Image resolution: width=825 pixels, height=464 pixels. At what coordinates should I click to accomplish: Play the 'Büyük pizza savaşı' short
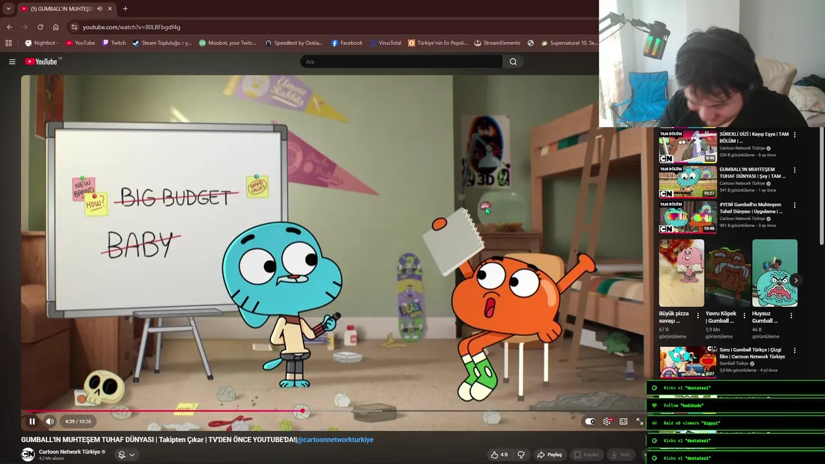tap(681, 273)
